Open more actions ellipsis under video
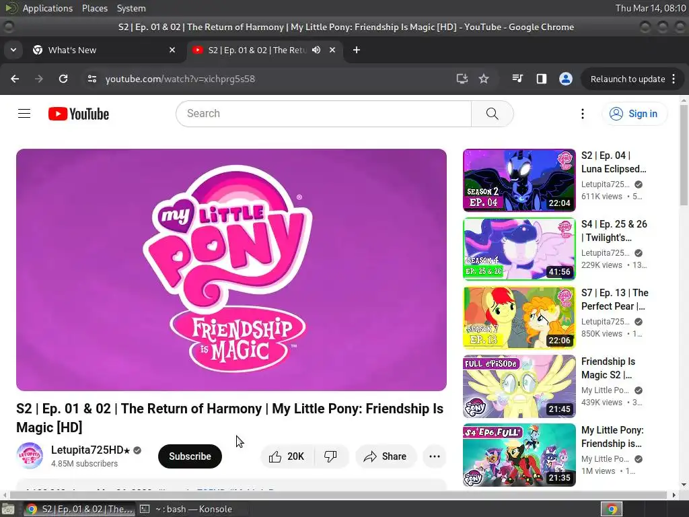This screenshot has width=689, height=517. tap(435, 456)
